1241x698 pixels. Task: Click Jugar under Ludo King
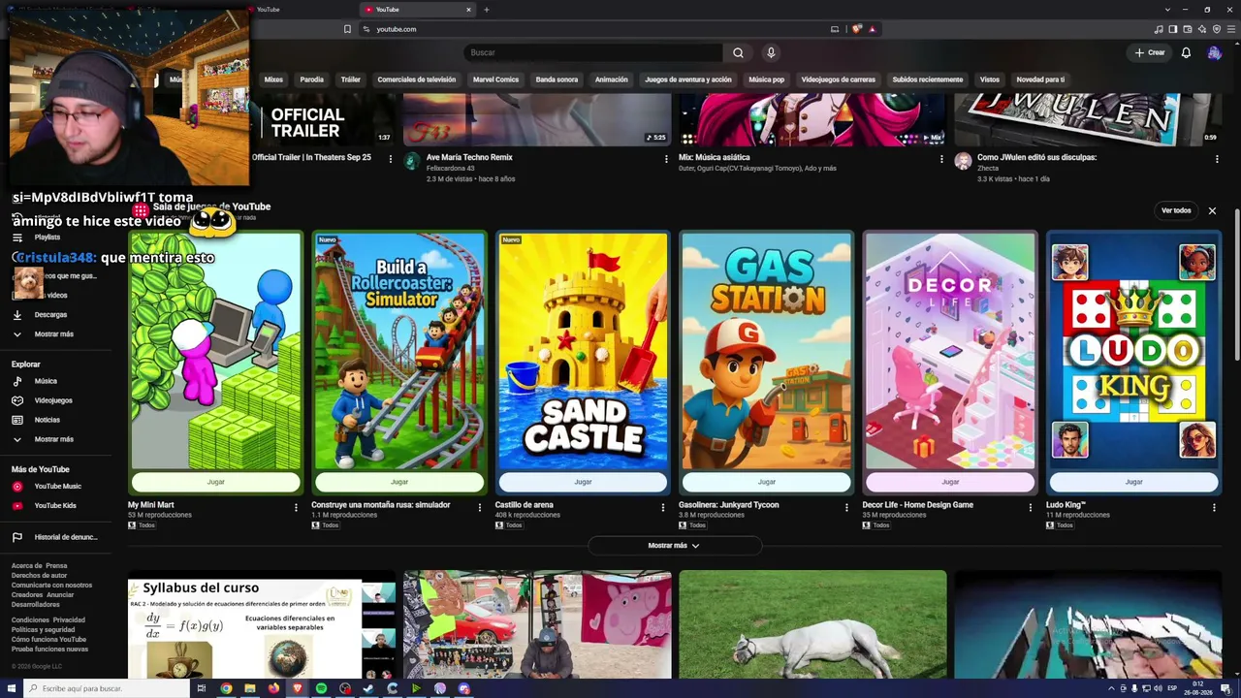pyautogui.click(x=1133, y=482)
